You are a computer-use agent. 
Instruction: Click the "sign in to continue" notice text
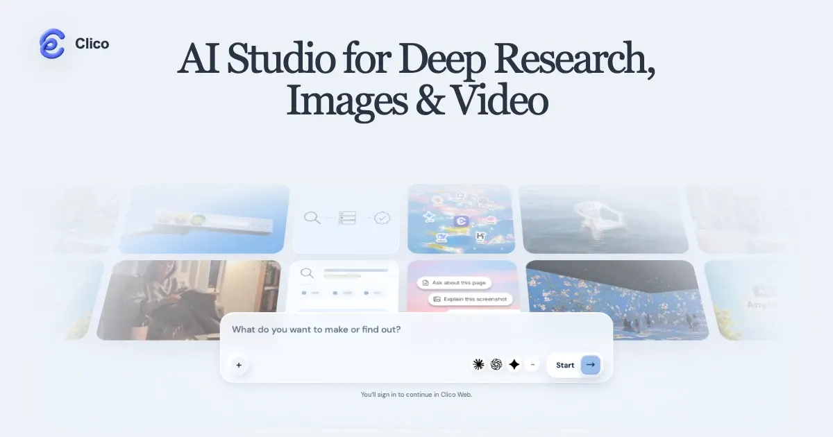click(416, 395)
